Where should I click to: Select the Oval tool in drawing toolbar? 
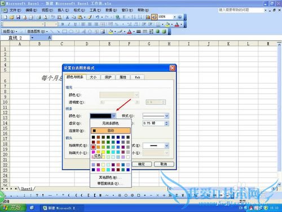[71, 32]
